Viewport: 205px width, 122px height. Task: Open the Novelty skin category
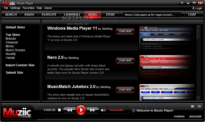pos(11,54)
